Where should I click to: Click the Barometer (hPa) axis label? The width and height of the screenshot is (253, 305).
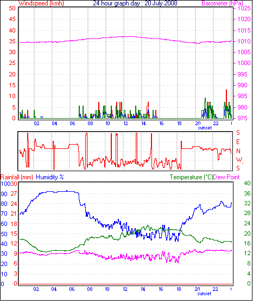[x=222, y=3]
